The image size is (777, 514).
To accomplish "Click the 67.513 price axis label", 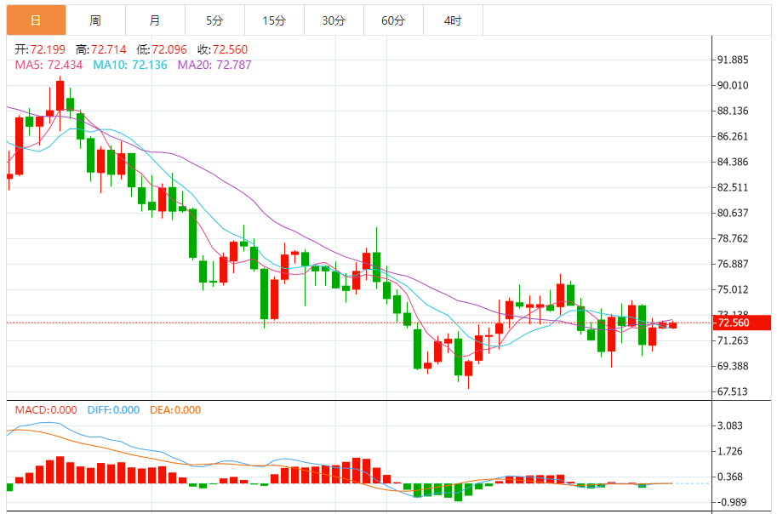I will (x=733, y=391).
